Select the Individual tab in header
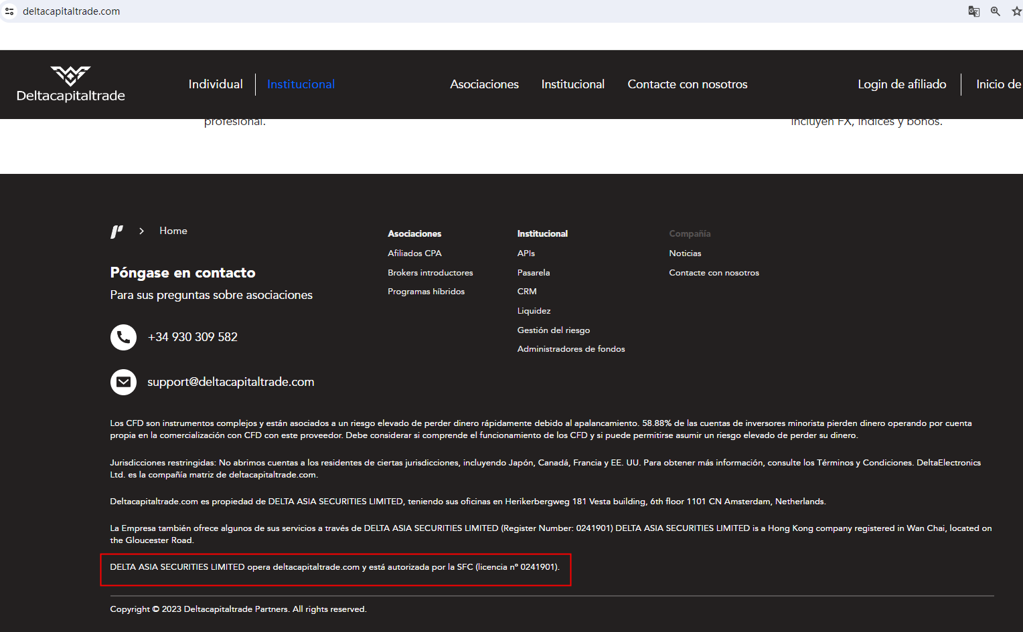The height and width of the screenshot is (632, 1023). pos(215,84)
